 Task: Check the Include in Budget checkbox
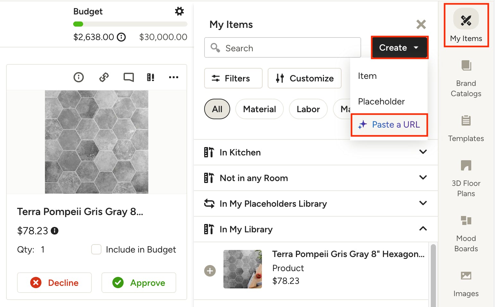(x=96, y=249)
